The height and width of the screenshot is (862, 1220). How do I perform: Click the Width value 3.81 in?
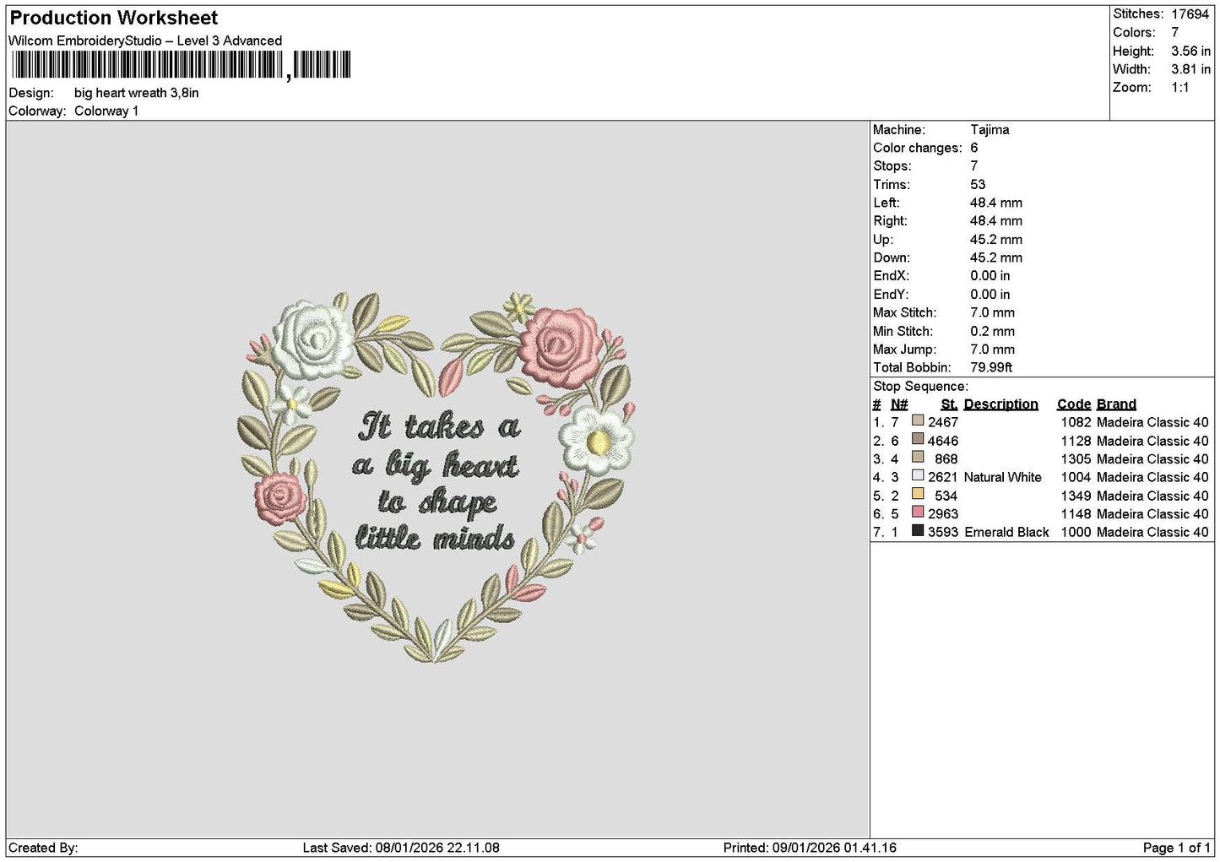tap(1190, 69)
